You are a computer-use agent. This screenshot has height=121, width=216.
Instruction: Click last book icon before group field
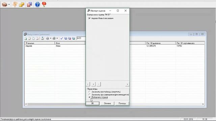74,38
